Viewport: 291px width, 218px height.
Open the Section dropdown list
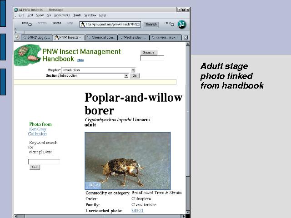(126, 76)
